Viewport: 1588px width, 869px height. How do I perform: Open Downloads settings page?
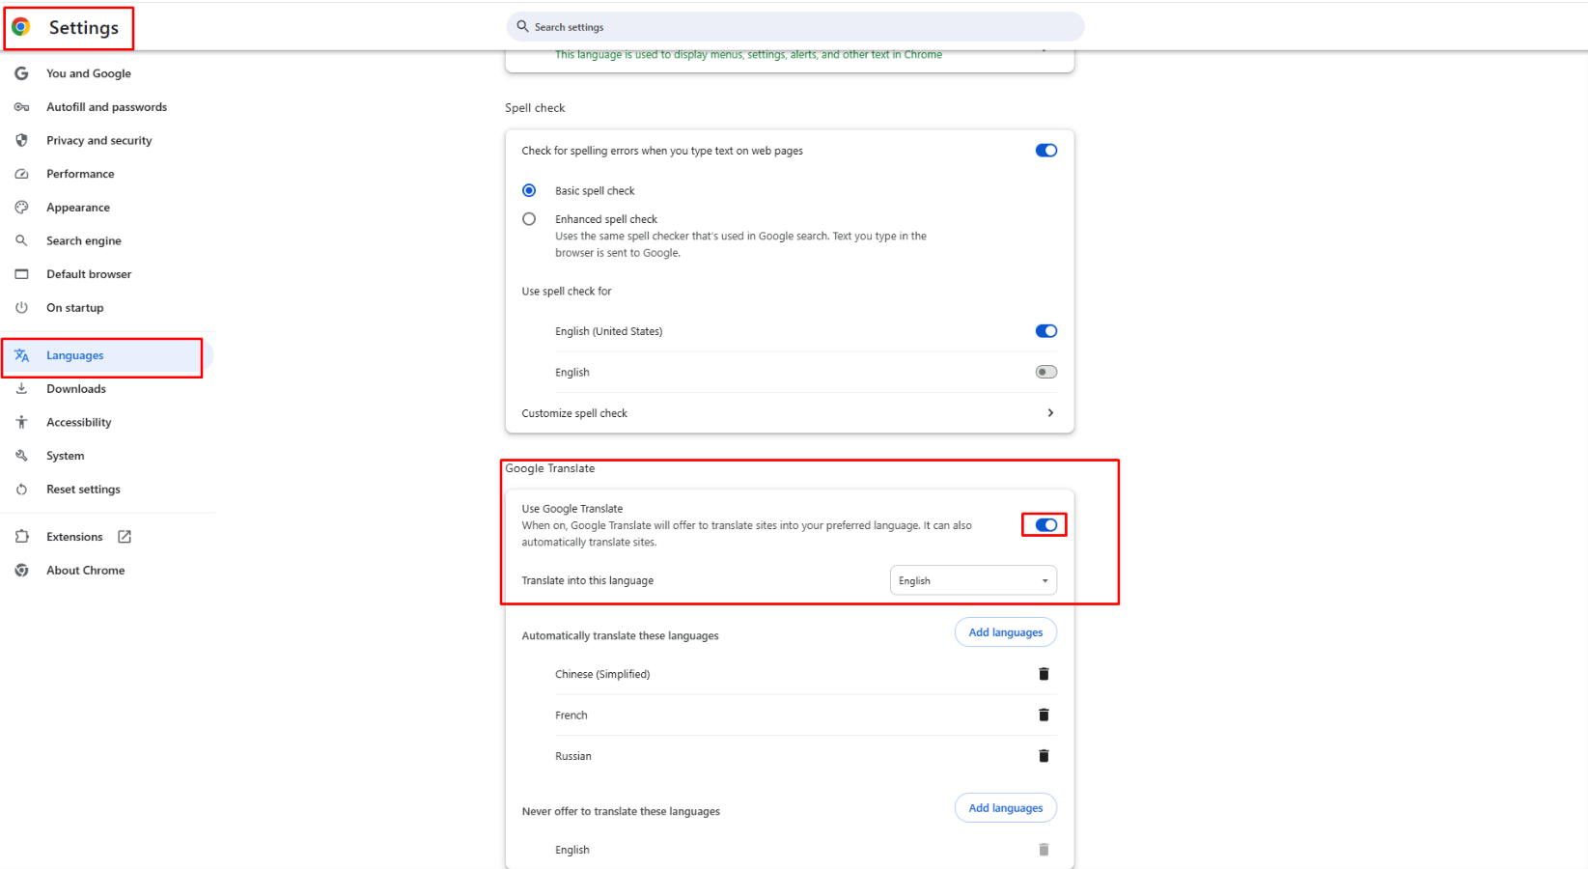pyautogui.click(x=76, y=389)
